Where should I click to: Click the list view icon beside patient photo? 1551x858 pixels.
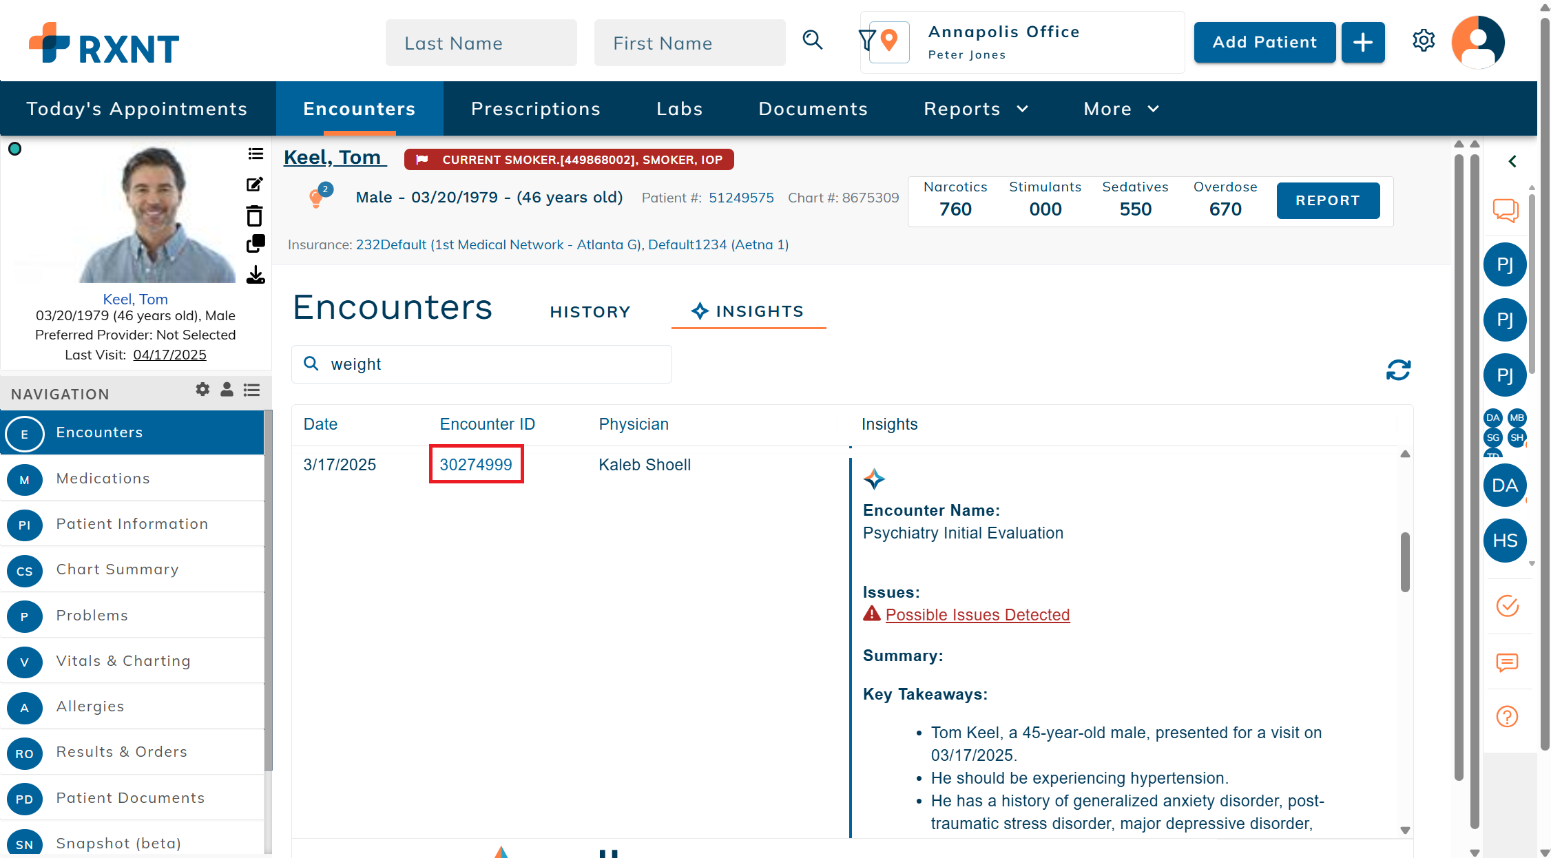(x=256, y=154)
